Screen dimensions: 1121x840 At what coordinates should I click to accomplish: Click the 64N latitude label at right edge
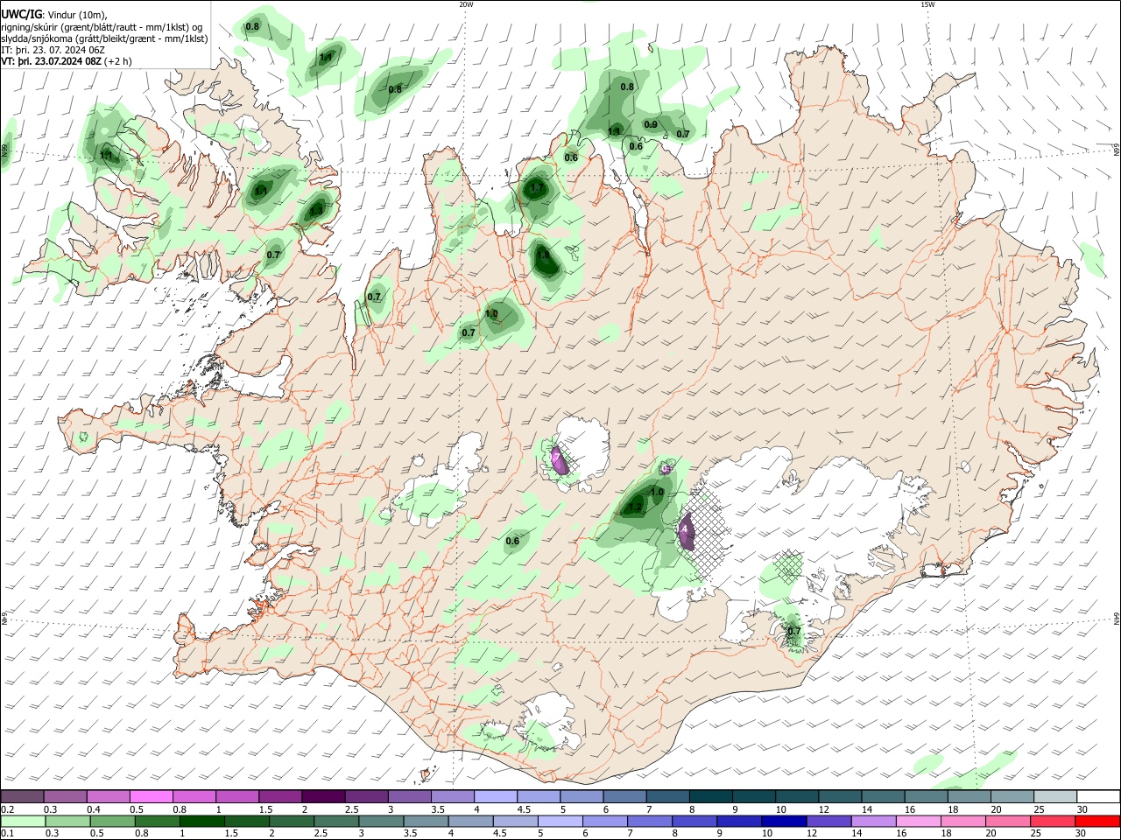click(x=1117, y=619)
